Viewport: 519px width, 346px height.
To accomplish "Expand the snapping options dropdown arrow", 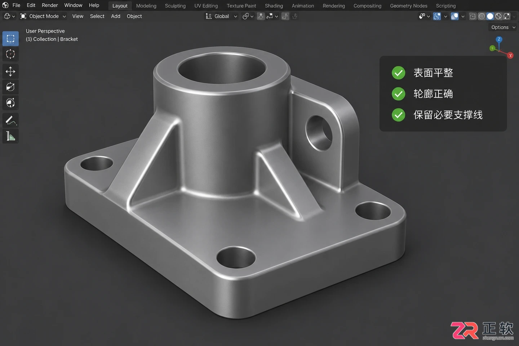I will pos(276,16).
